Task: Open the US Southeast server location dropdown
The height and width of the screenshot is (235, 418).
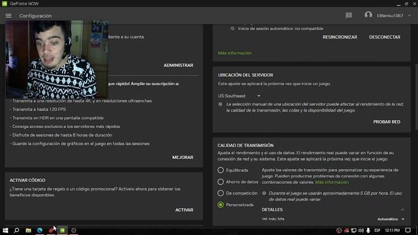Action: coord(239,96)
